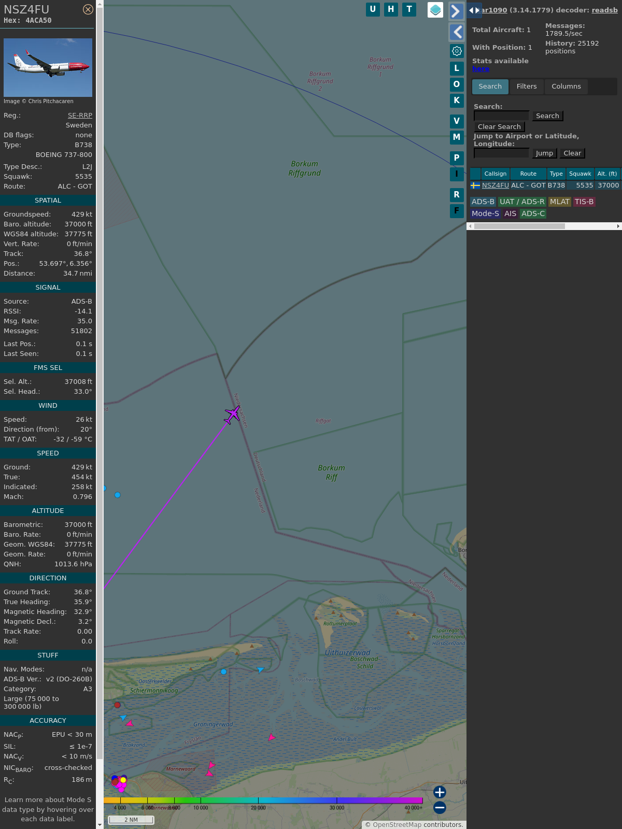Click the U map toggle button
Screen dimensions: 622x829
[x=373, y=9]
